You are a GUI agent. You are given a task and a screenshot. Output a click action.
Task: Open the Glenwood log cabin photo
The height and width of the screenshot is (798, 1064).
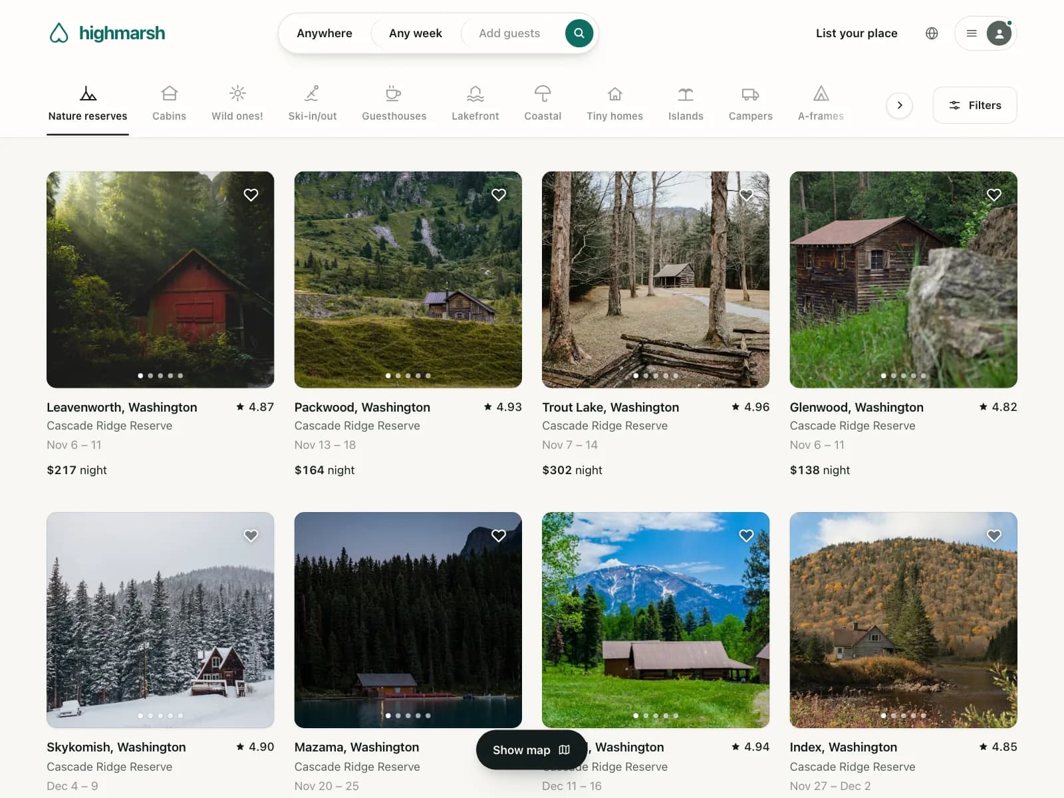click(904, 279)
